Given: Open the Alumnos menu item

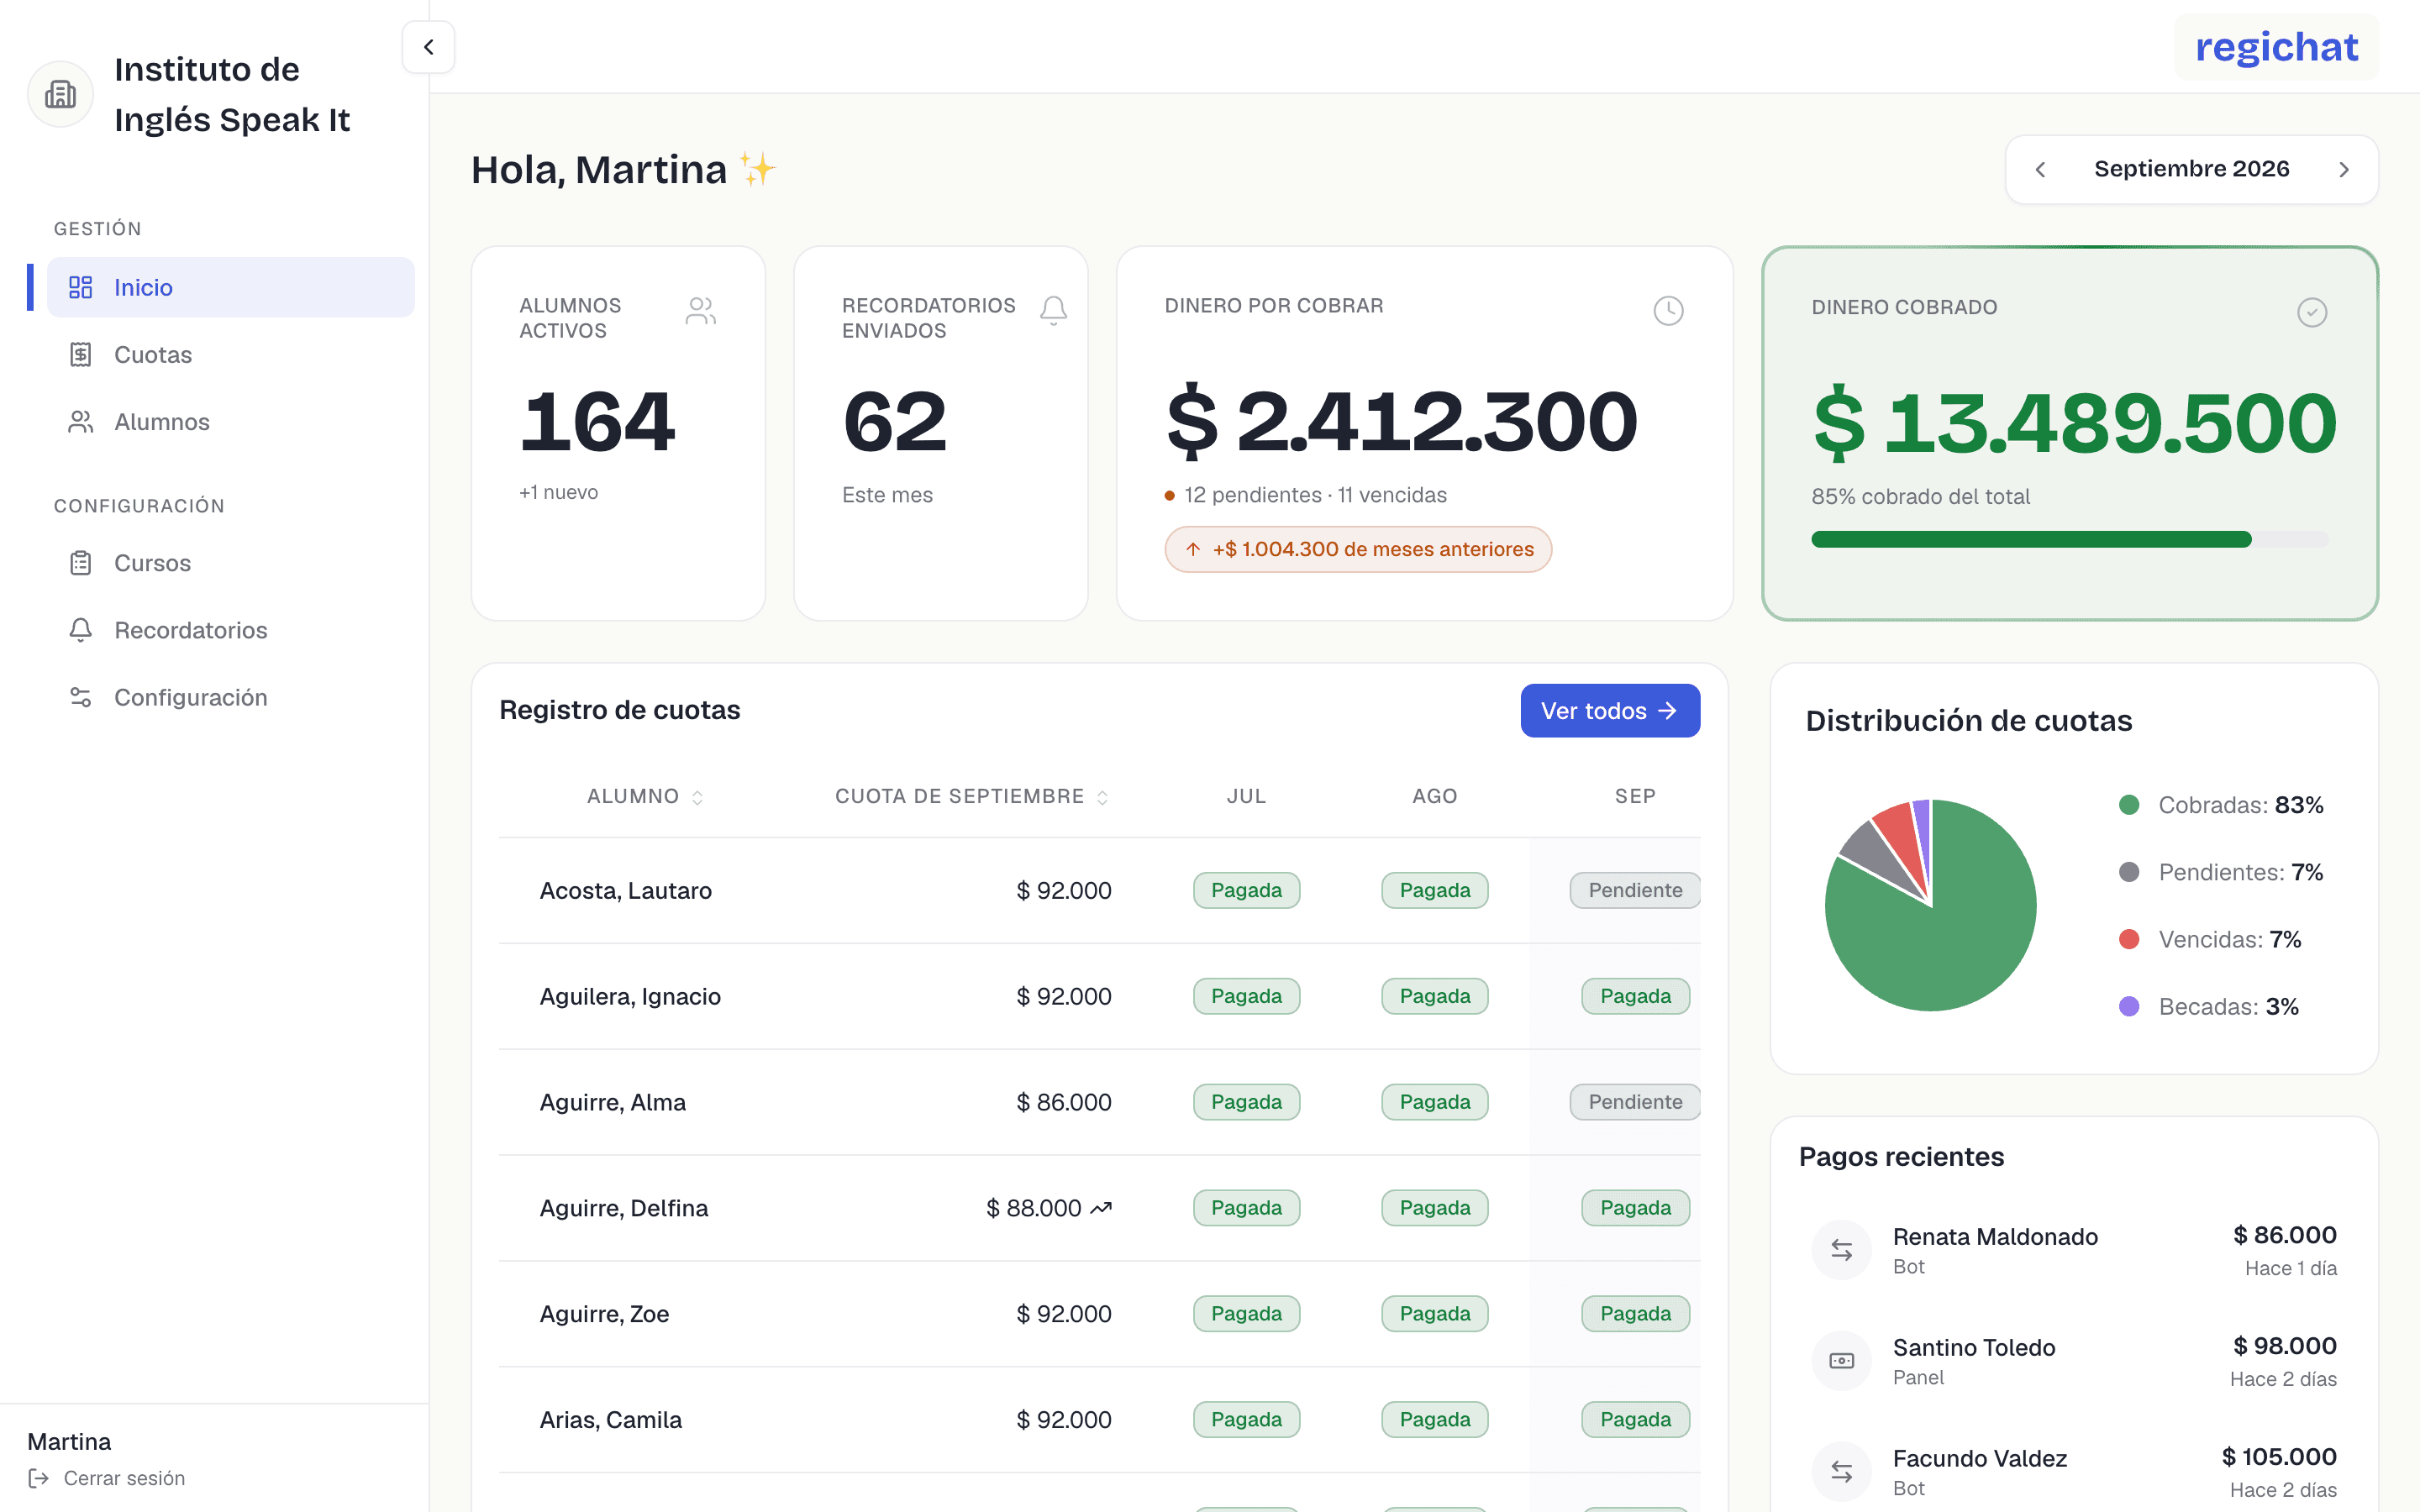Looking at the screenshot, I should [231, 421].
